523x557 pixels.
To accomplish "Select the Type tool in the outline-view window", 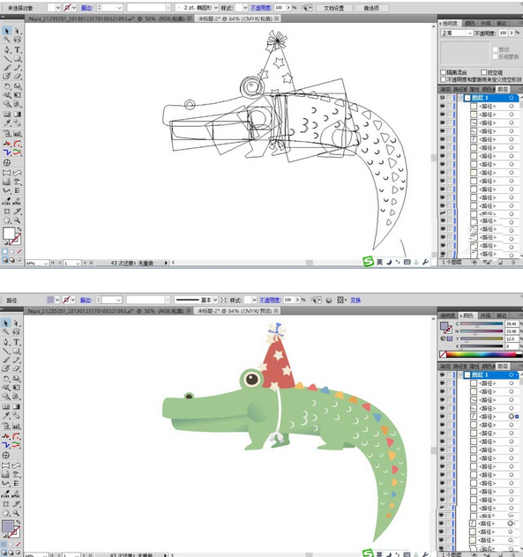I will pyautogui.click(x=17, y=49).
